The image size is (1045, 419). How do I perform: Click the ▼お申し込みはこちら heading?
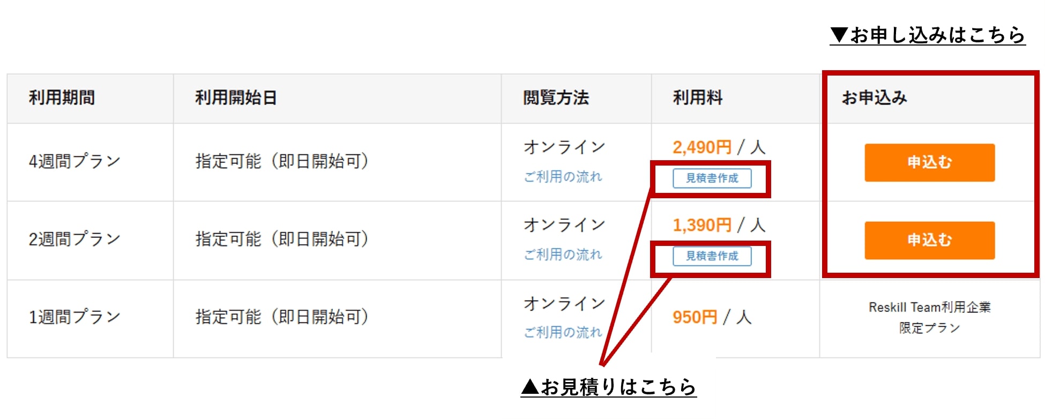click(x=927, y=35)
